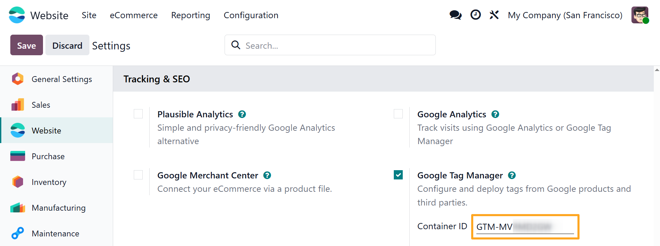660x246 pixels.
Task: Open the conversations chat icon
Action: (x=455, y=15)
